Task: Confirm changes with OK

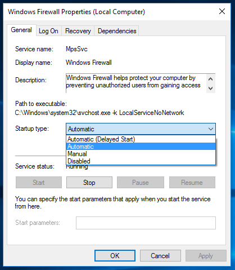Action: [x=115, y=255]
